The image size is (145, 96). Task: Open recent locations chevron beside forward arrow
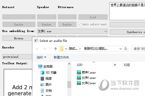(x=50, y=49)
